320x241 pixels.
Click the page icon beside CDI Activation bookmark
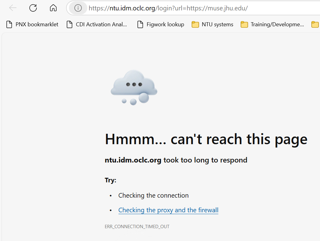point(70,24)
